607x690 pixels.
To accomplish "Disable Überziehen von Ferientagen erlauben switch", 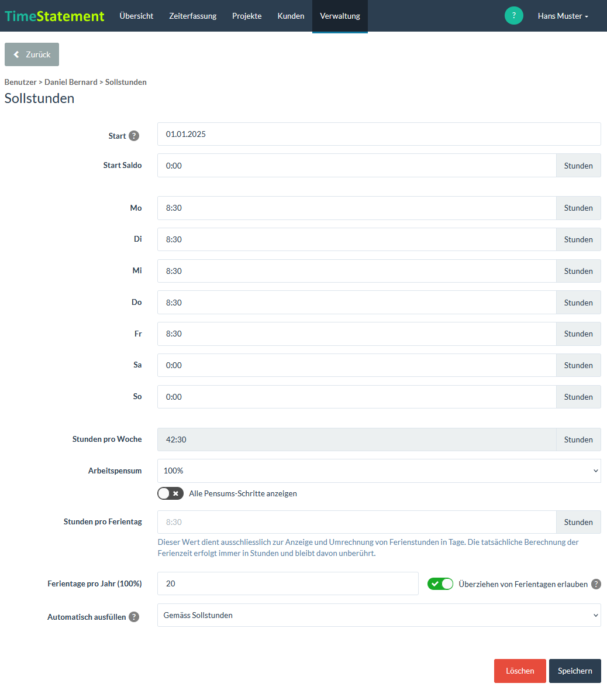I will pos(440,584).
